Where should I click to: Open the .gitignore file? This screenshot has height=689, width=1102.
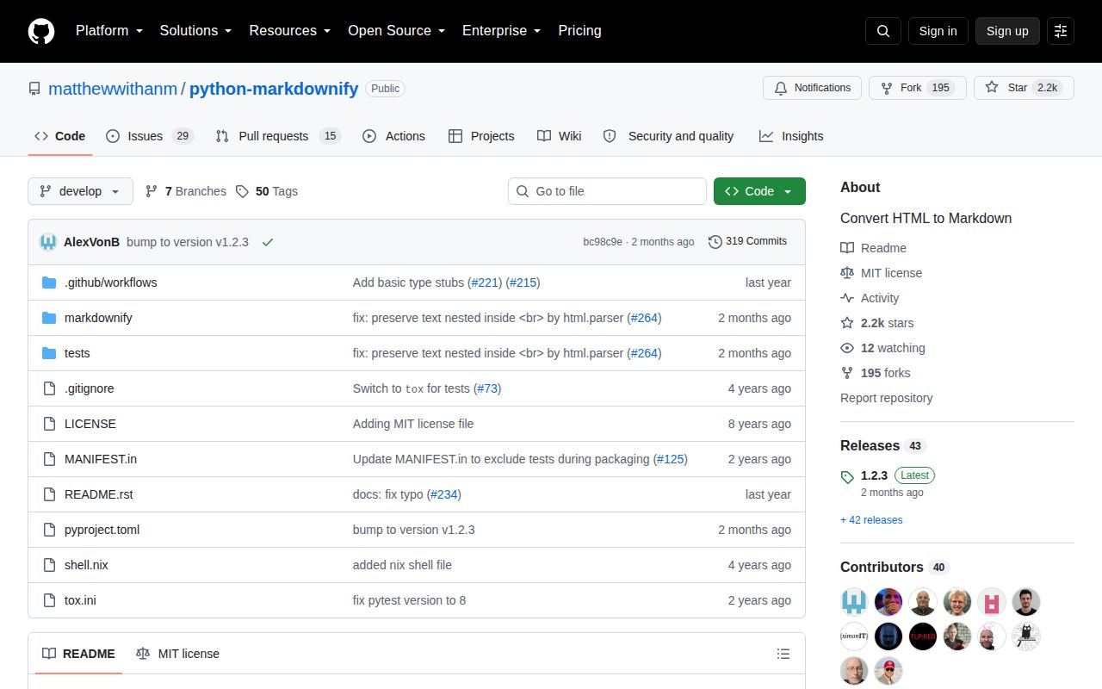click(x=89, y=388)
